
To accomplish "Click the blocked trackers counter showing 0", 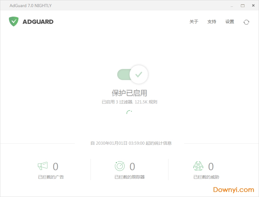I will pyautogui.click(x=132, y=167).
